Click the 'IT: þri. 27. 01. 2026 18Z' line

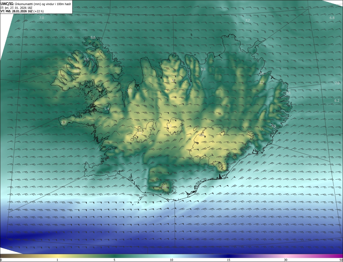coord(16,8)
